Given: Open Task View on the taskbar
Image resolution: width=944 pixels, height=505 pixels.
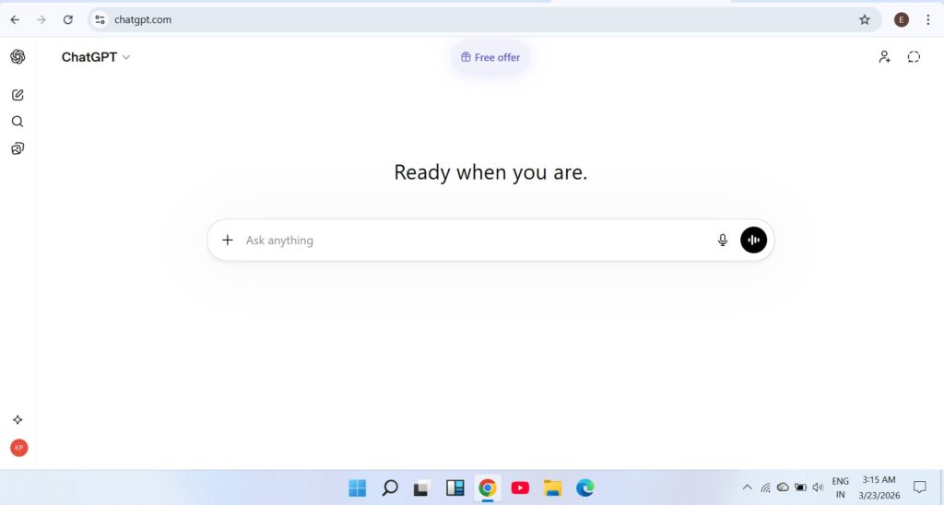Looking at the screenshot, I should pyautogui.click(x=421, y=487).
